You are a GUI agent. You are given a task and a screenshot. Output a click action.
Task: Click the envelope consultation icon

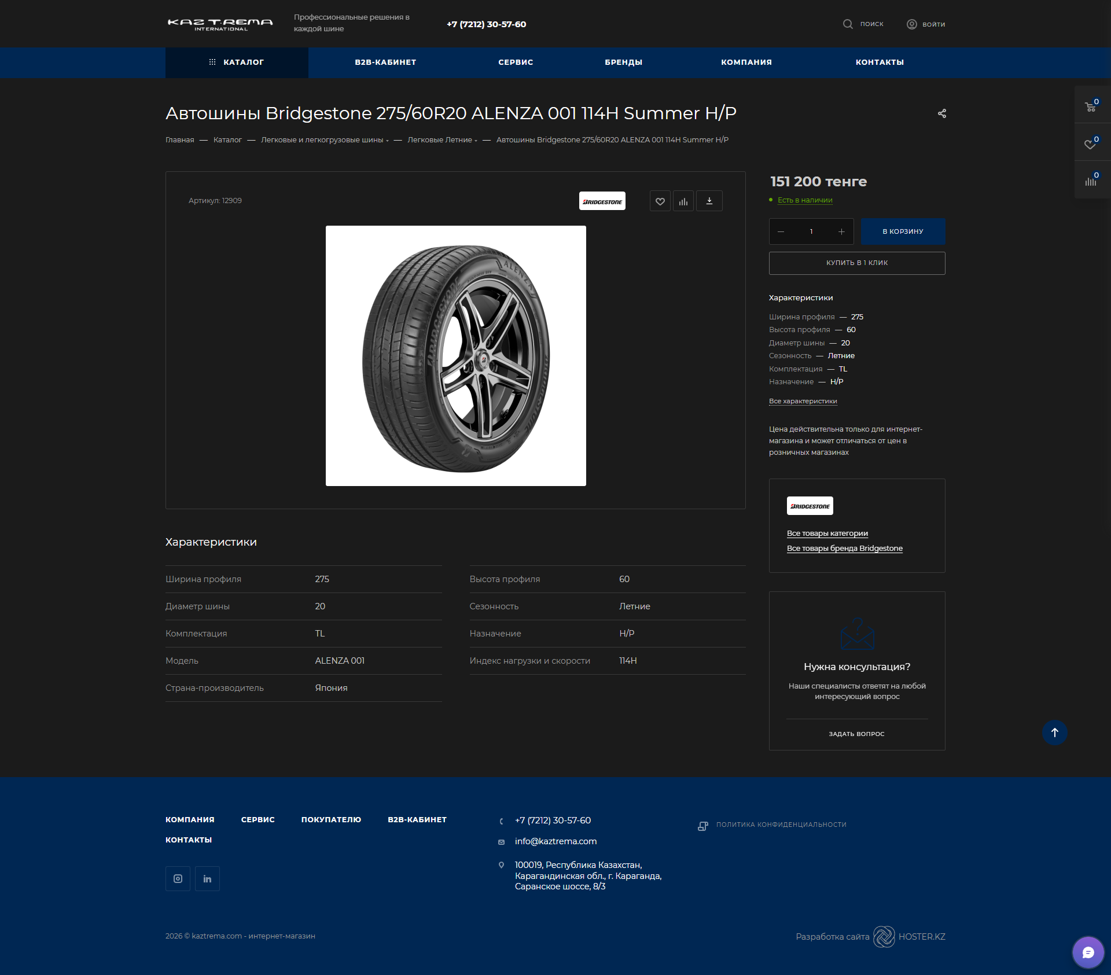pyautogui.click(x=857, y=634)
